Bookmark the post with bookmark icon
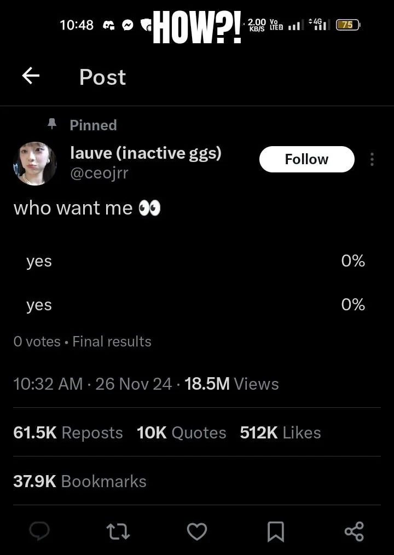The width and height of the screenshot is (394, 555). (x=275, y=531)
